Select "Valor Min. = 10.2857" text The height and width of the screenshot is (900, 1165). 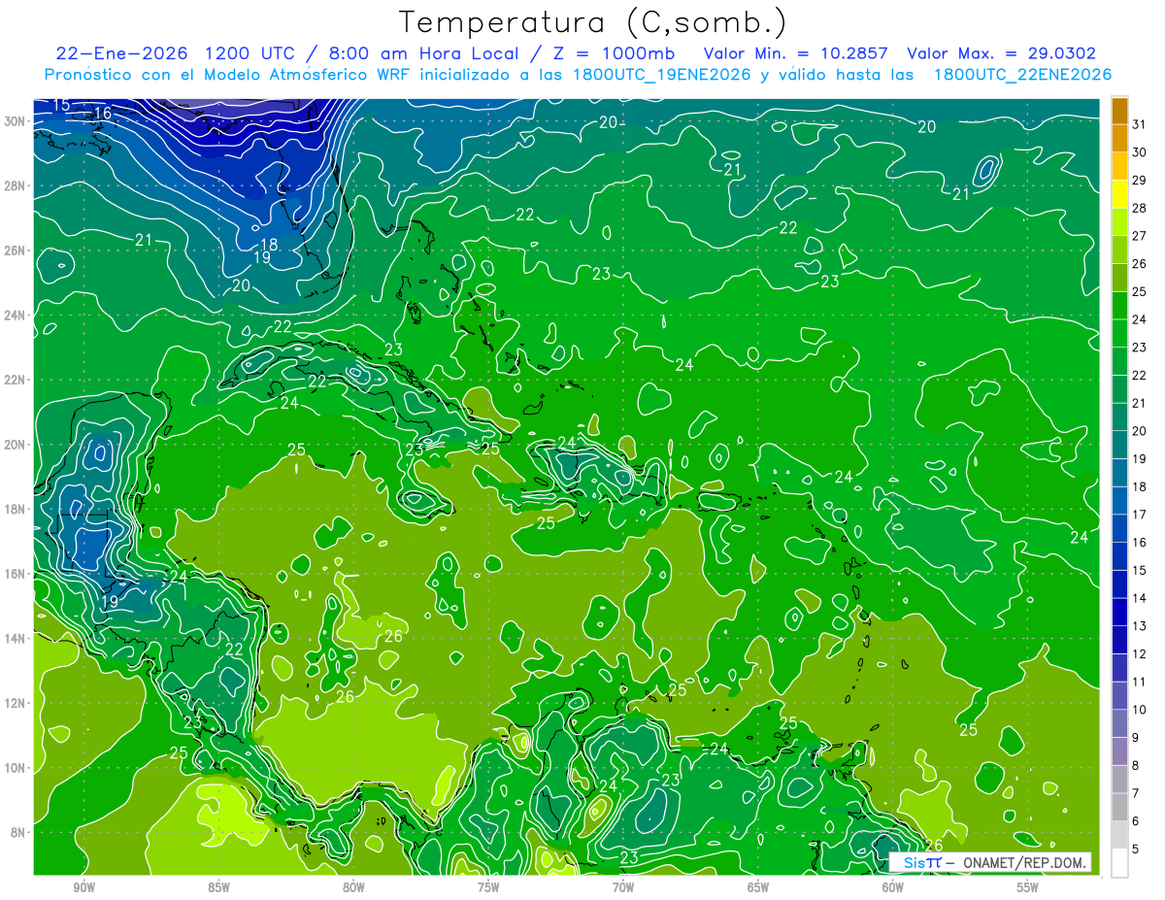pos(796,53)
